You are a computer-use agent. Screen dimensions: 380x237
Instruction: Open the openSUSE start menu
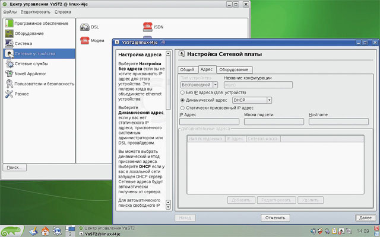click(x=12, y=231)
